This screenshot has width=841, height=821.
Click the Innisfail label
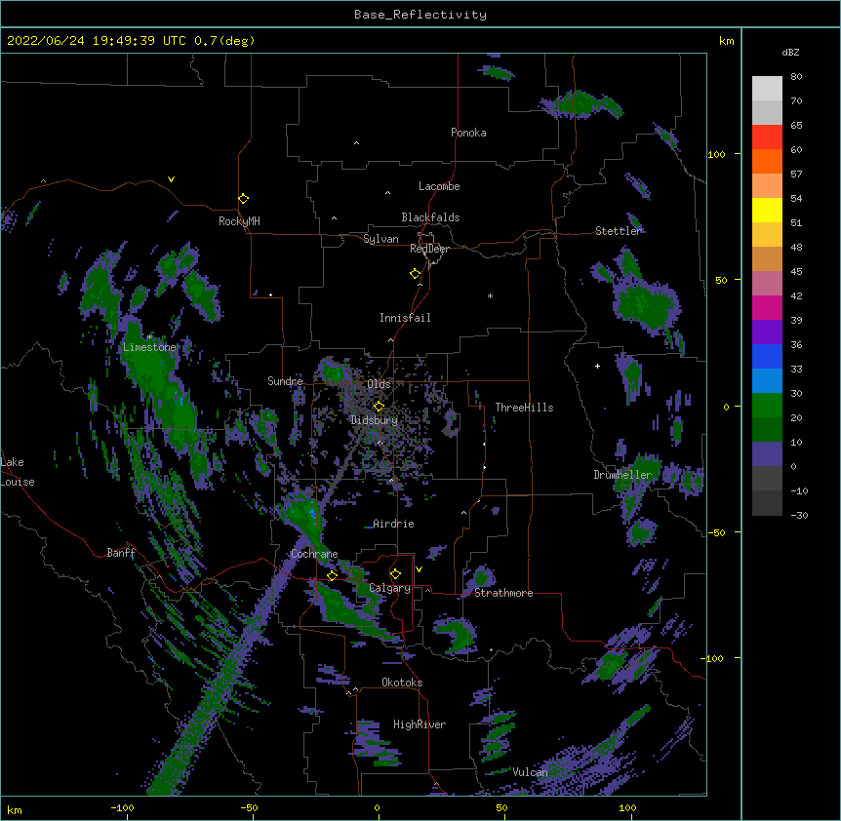pos(405,318)
